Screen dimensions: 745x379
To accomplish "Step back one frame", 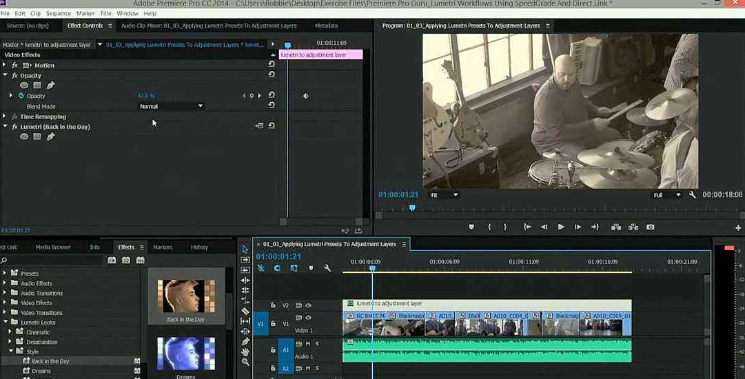I will (544, 227).
